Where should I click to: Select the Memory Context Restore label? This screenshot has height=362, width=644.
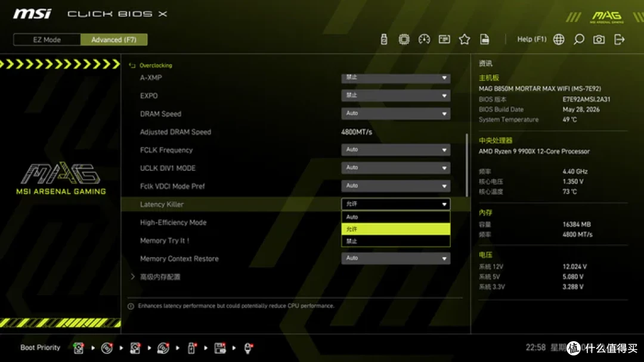(x=179, y=258)
